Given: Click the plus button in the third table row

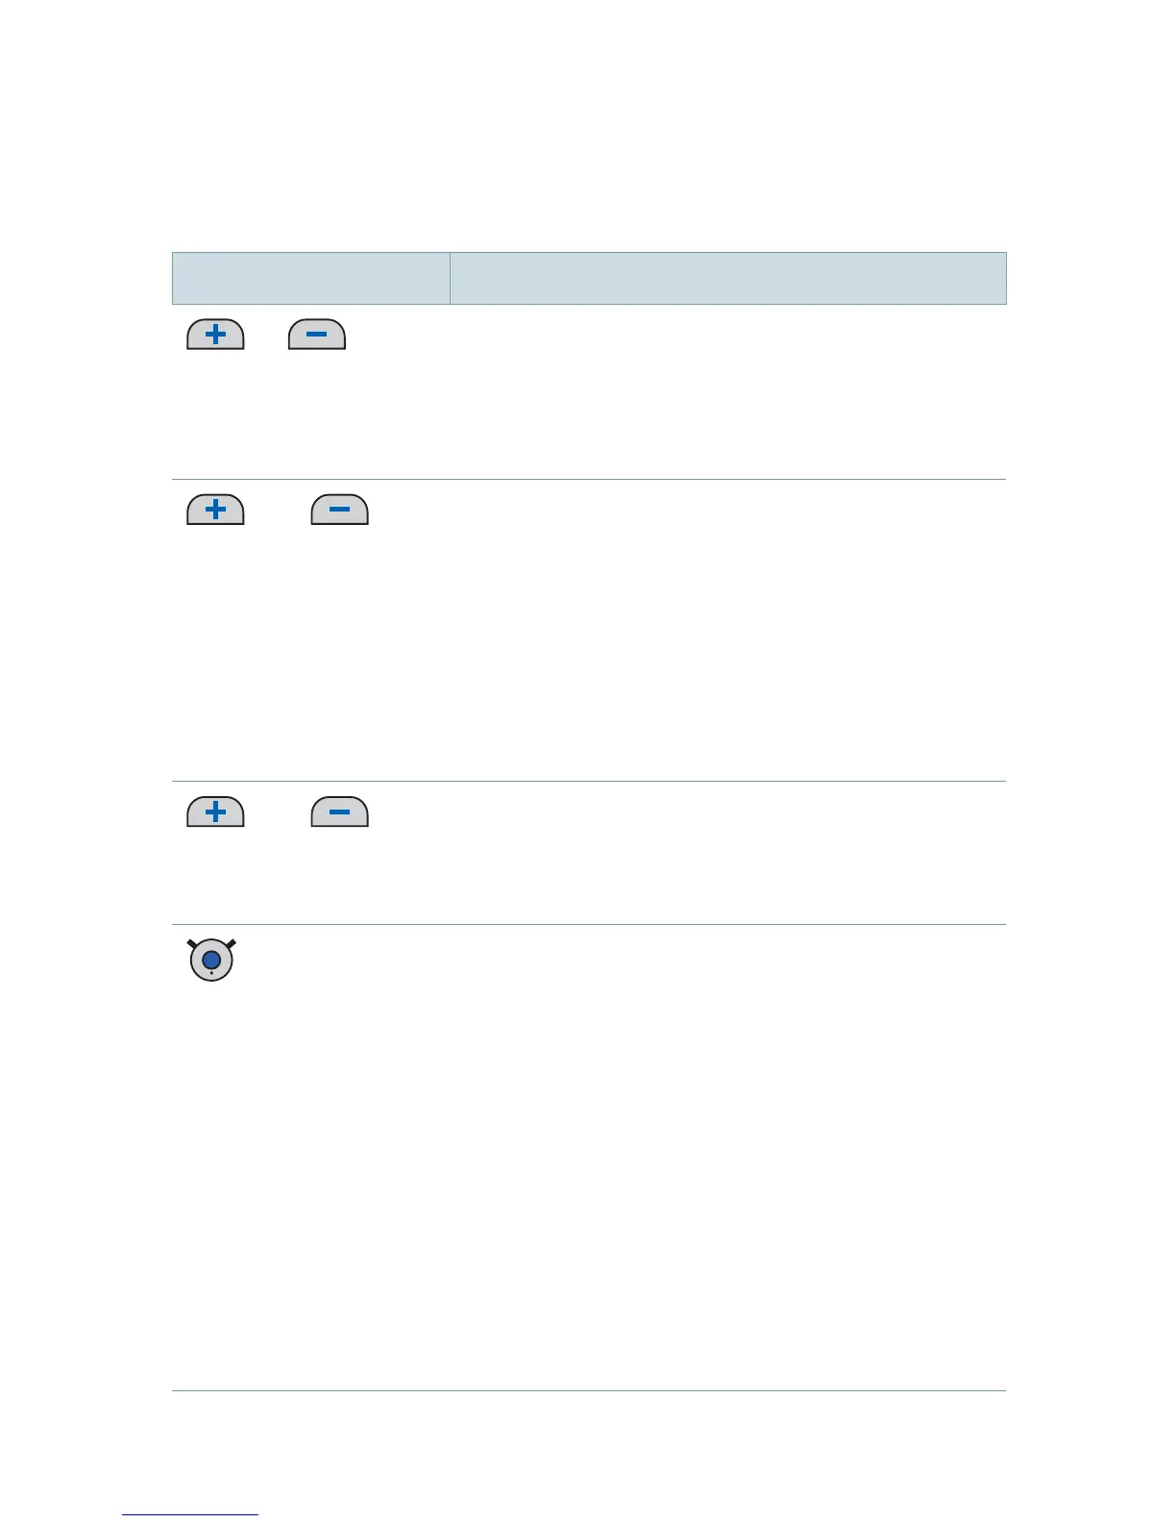Looking at the screenshot, I should click(215, 812).
